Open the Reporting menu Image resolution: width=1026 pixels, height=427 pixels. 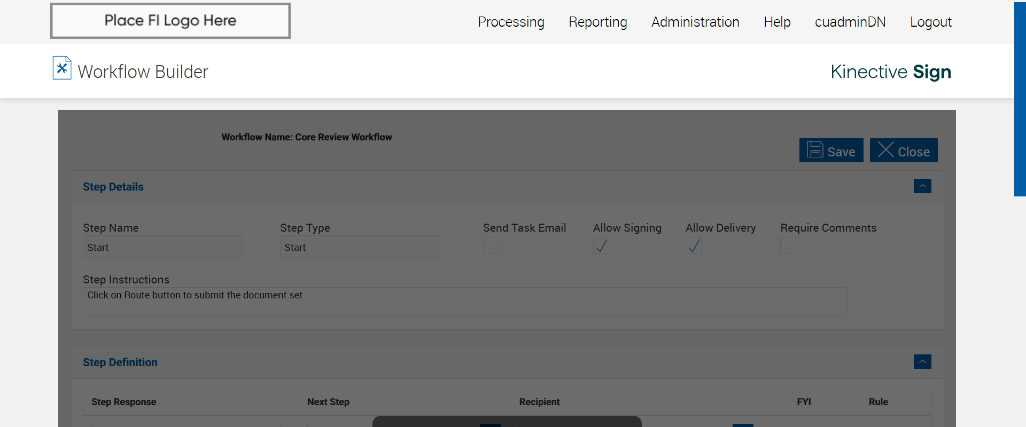pos(597,22)
